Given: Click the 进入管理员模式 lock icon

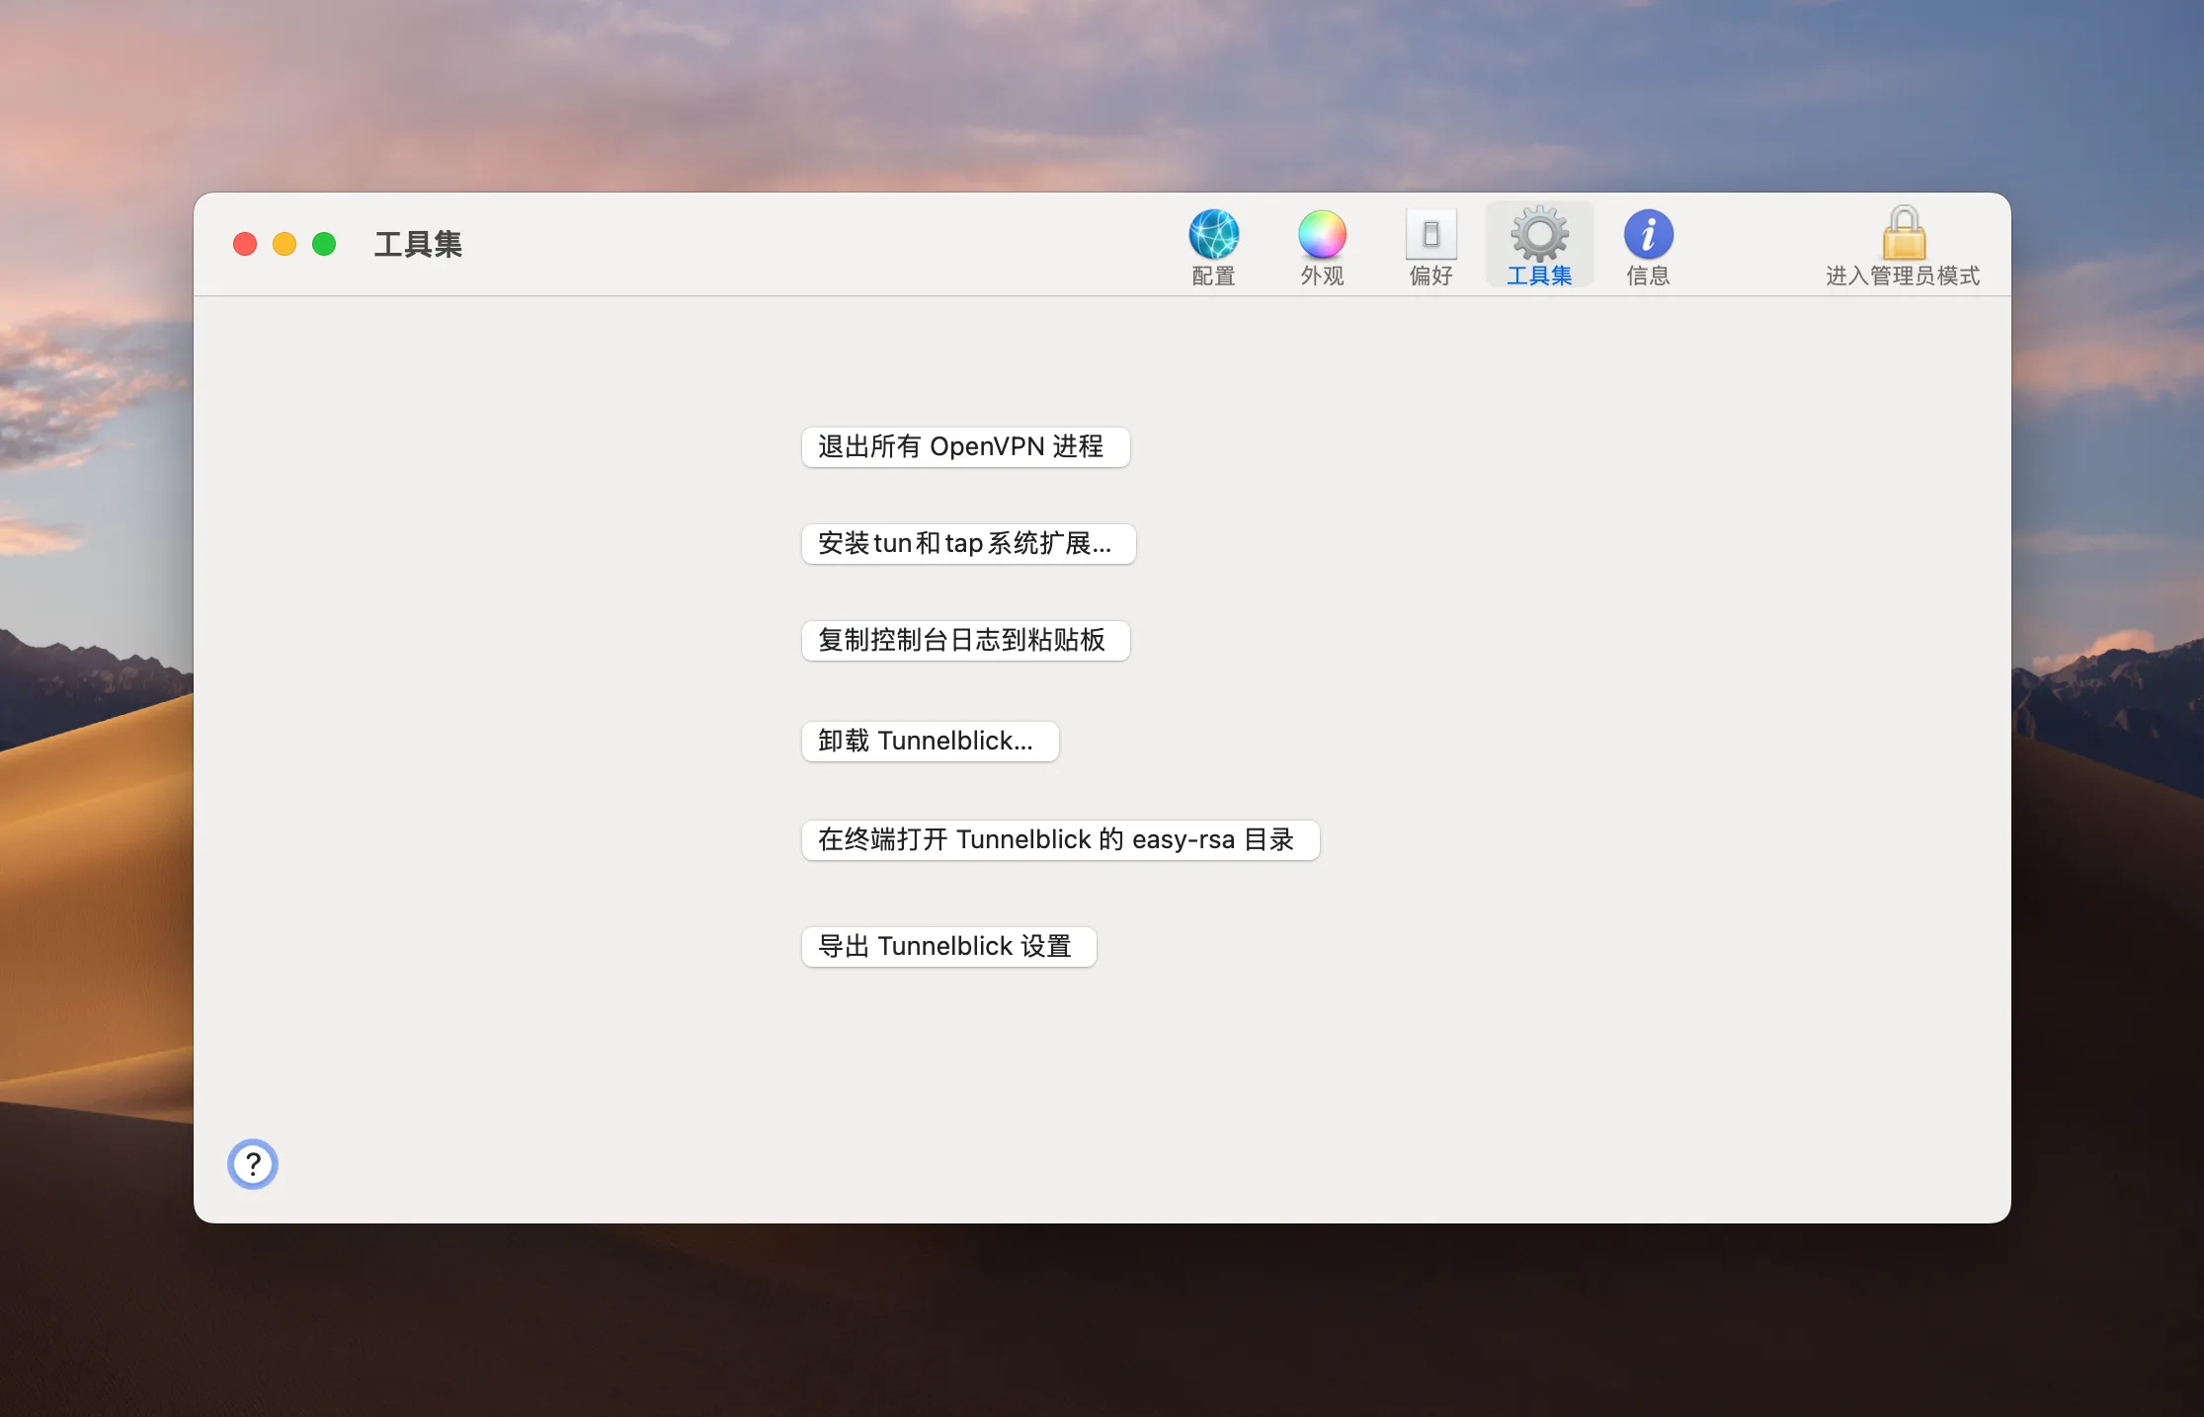Looking at the screenshot, I should tap(1903, 237).
